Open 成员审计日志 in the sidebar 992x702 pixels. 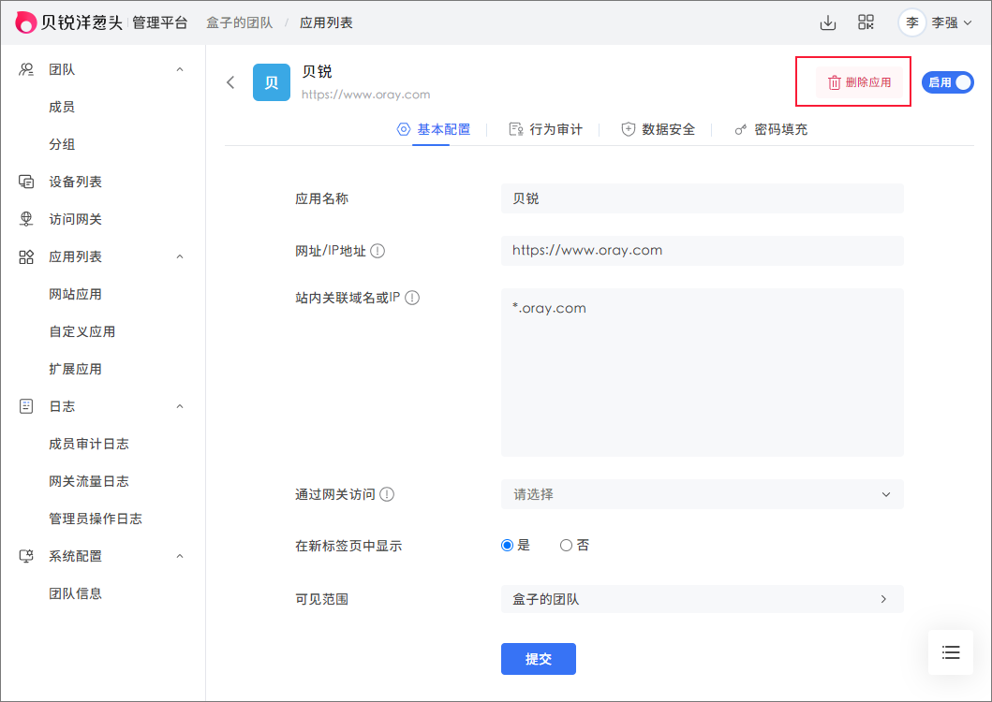click(89, 444)
